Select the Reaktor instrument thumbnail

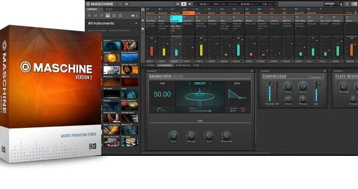point(112,106)
